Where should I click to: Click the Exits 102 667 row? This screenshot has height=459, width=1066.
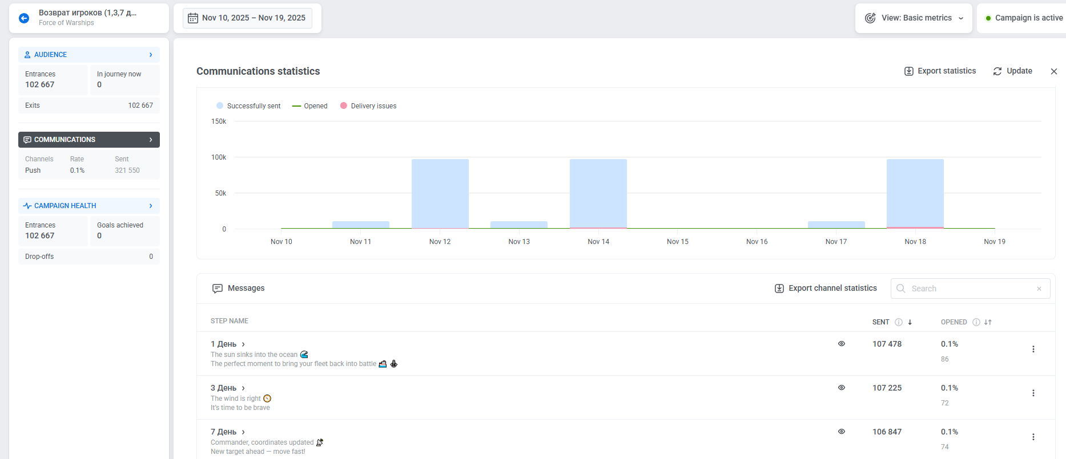(89, 105)
